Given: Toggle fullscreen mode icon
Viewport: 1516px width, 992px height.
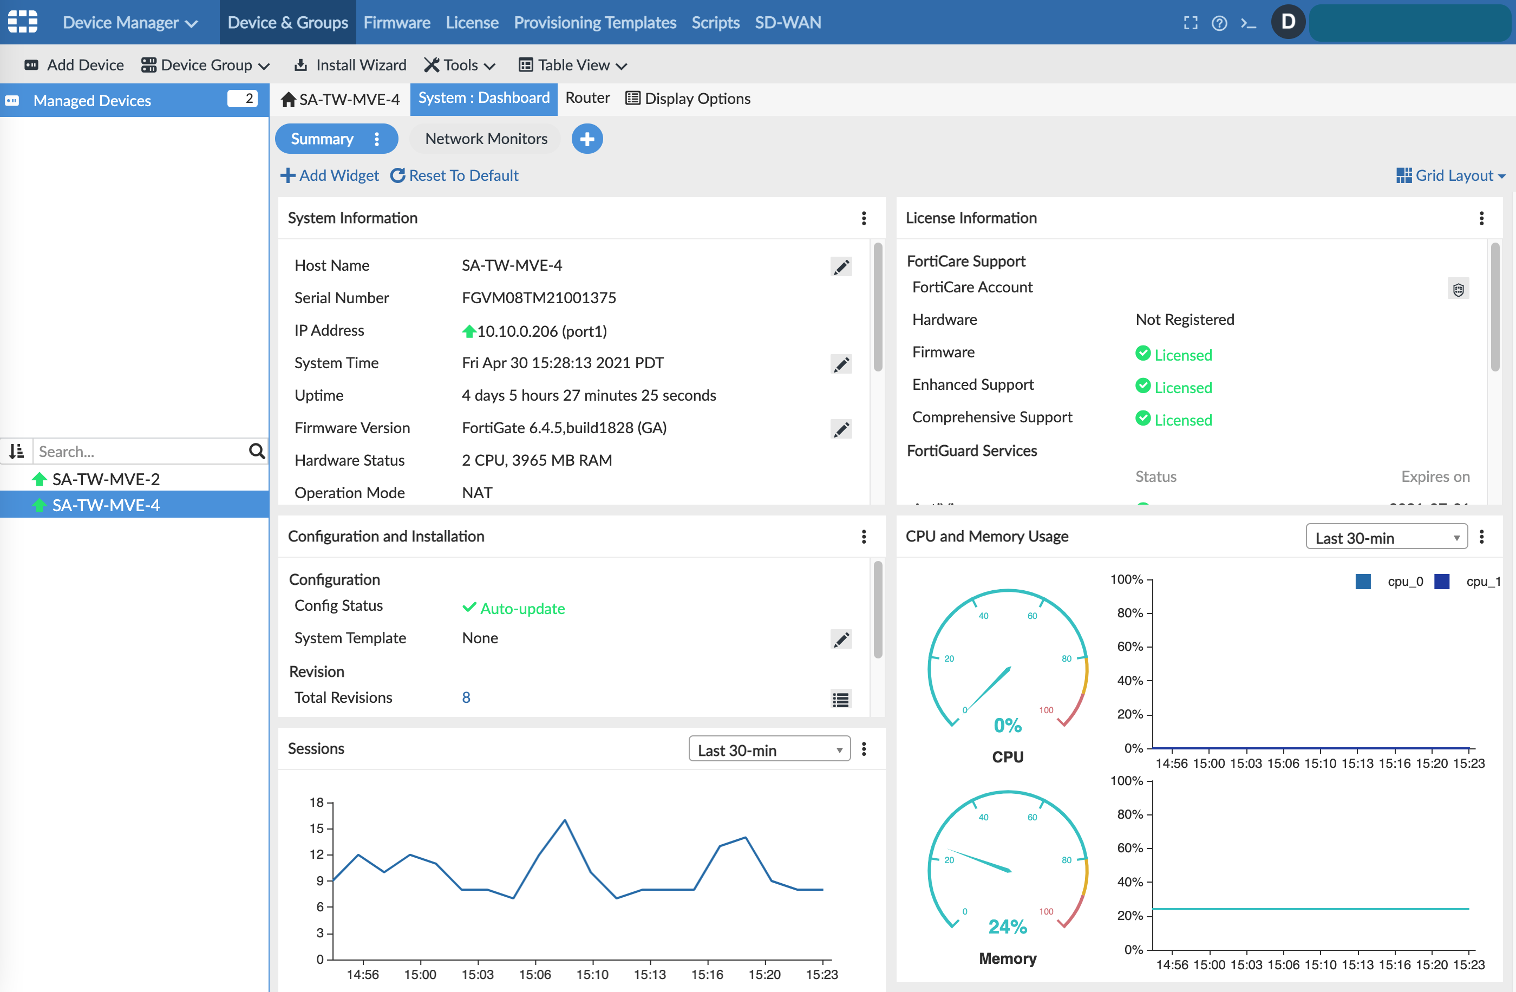Looking at the screenshot, I should click(1190, 22).
